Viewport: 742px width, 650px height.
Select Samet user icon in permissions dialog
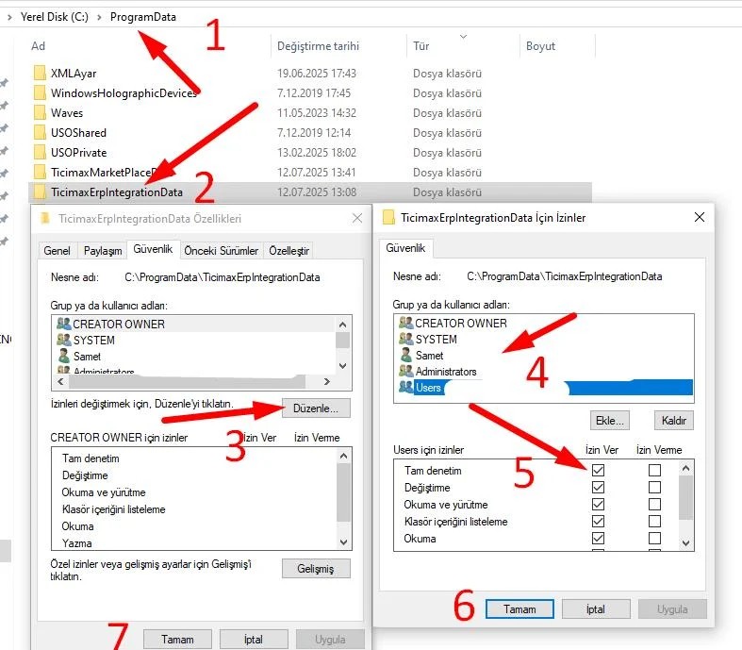coord(405,356)
